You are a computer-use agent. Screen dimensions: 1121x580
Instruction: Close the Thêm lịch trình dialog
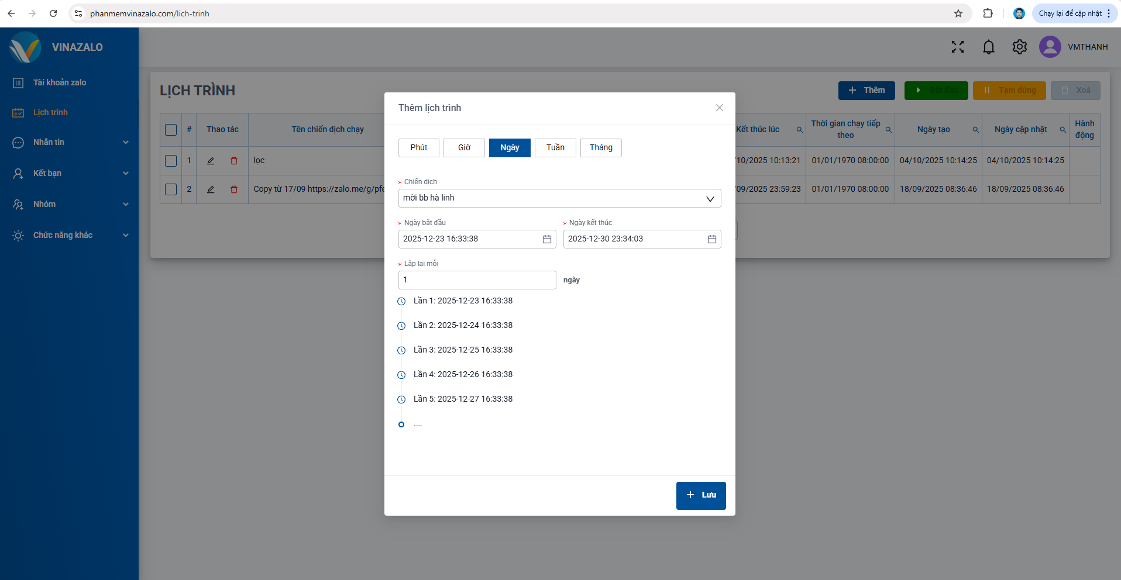pos(719,108)
